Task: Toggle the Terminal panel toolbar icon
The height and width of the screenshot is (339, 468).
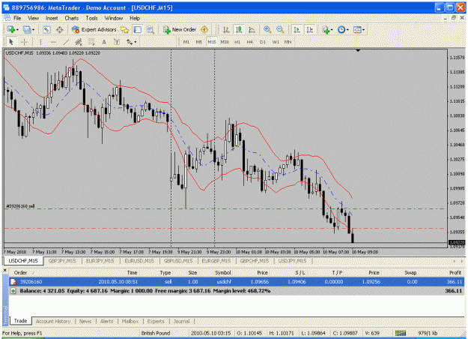Action: pos(137,29)
